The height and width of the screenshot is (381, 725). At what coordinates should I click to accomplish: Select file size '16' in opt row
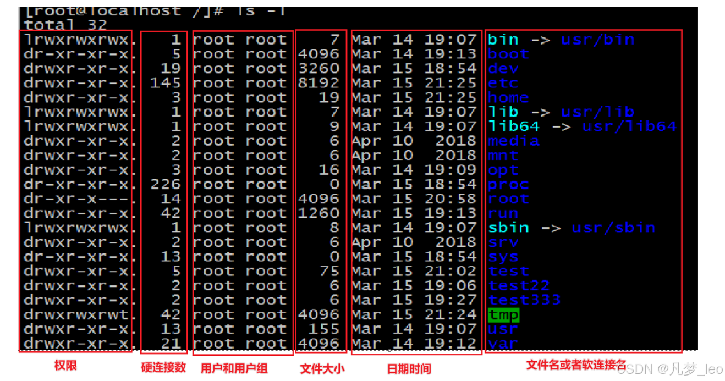[x=329, y=170]
